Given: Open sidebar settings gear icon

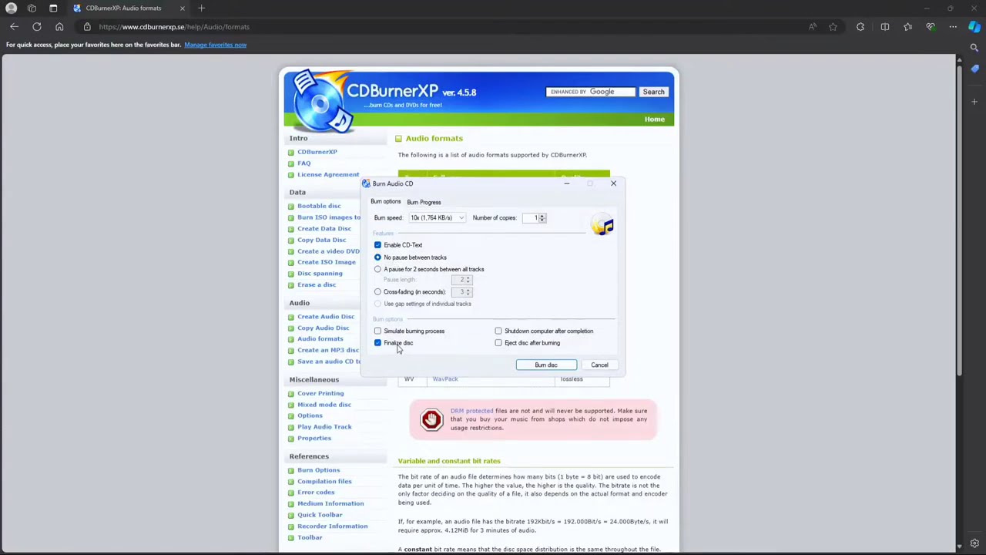Looking at the screenshot, I should point(974,543).
